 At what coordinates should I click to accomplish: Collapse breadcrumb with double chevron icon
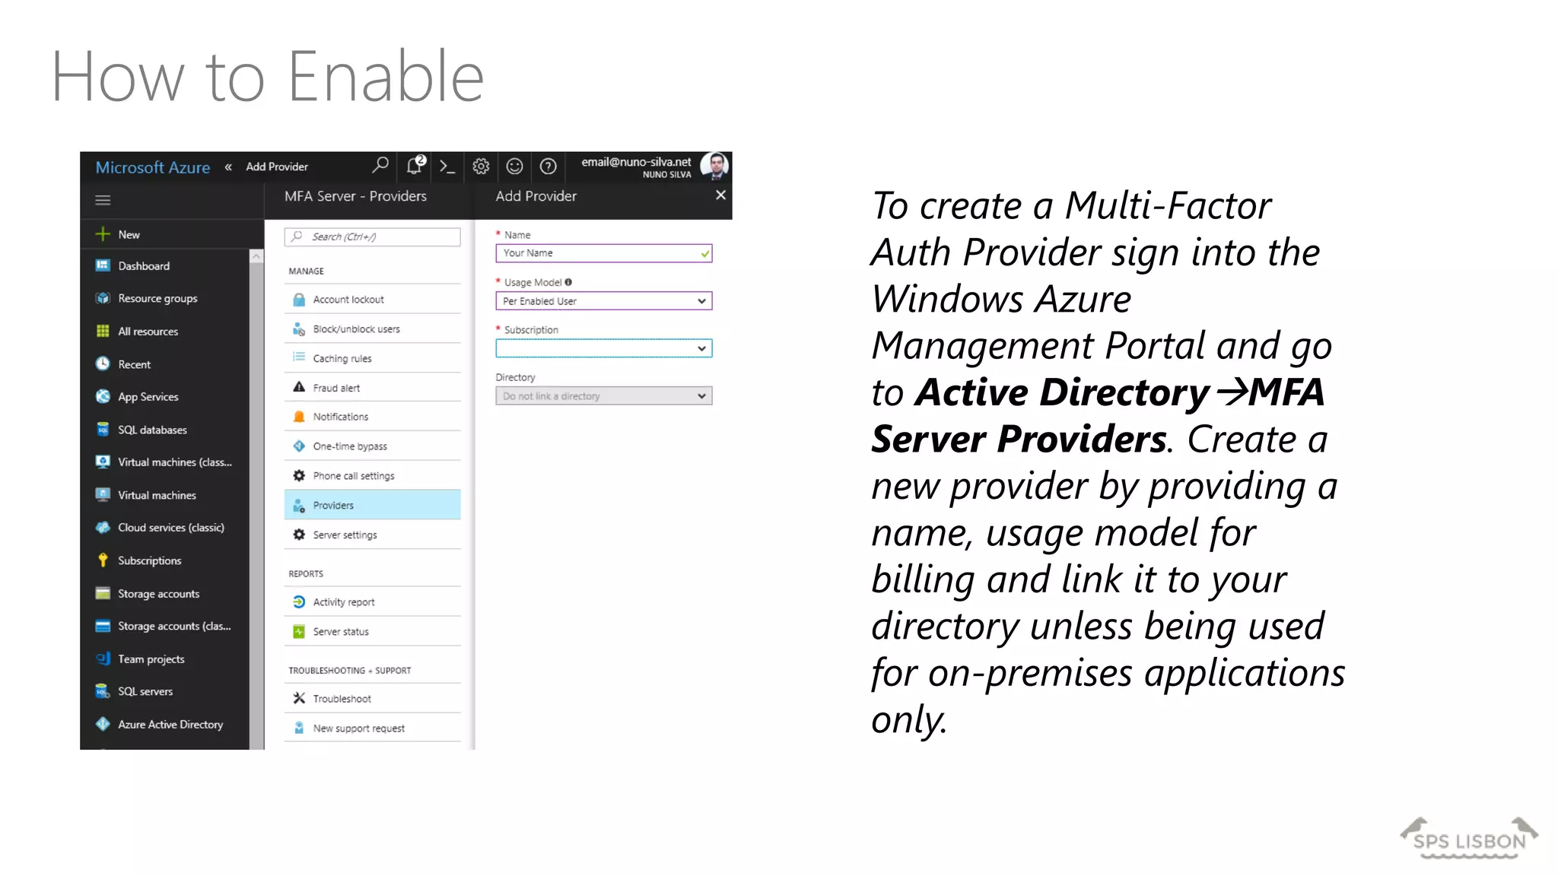pos(228,167)
